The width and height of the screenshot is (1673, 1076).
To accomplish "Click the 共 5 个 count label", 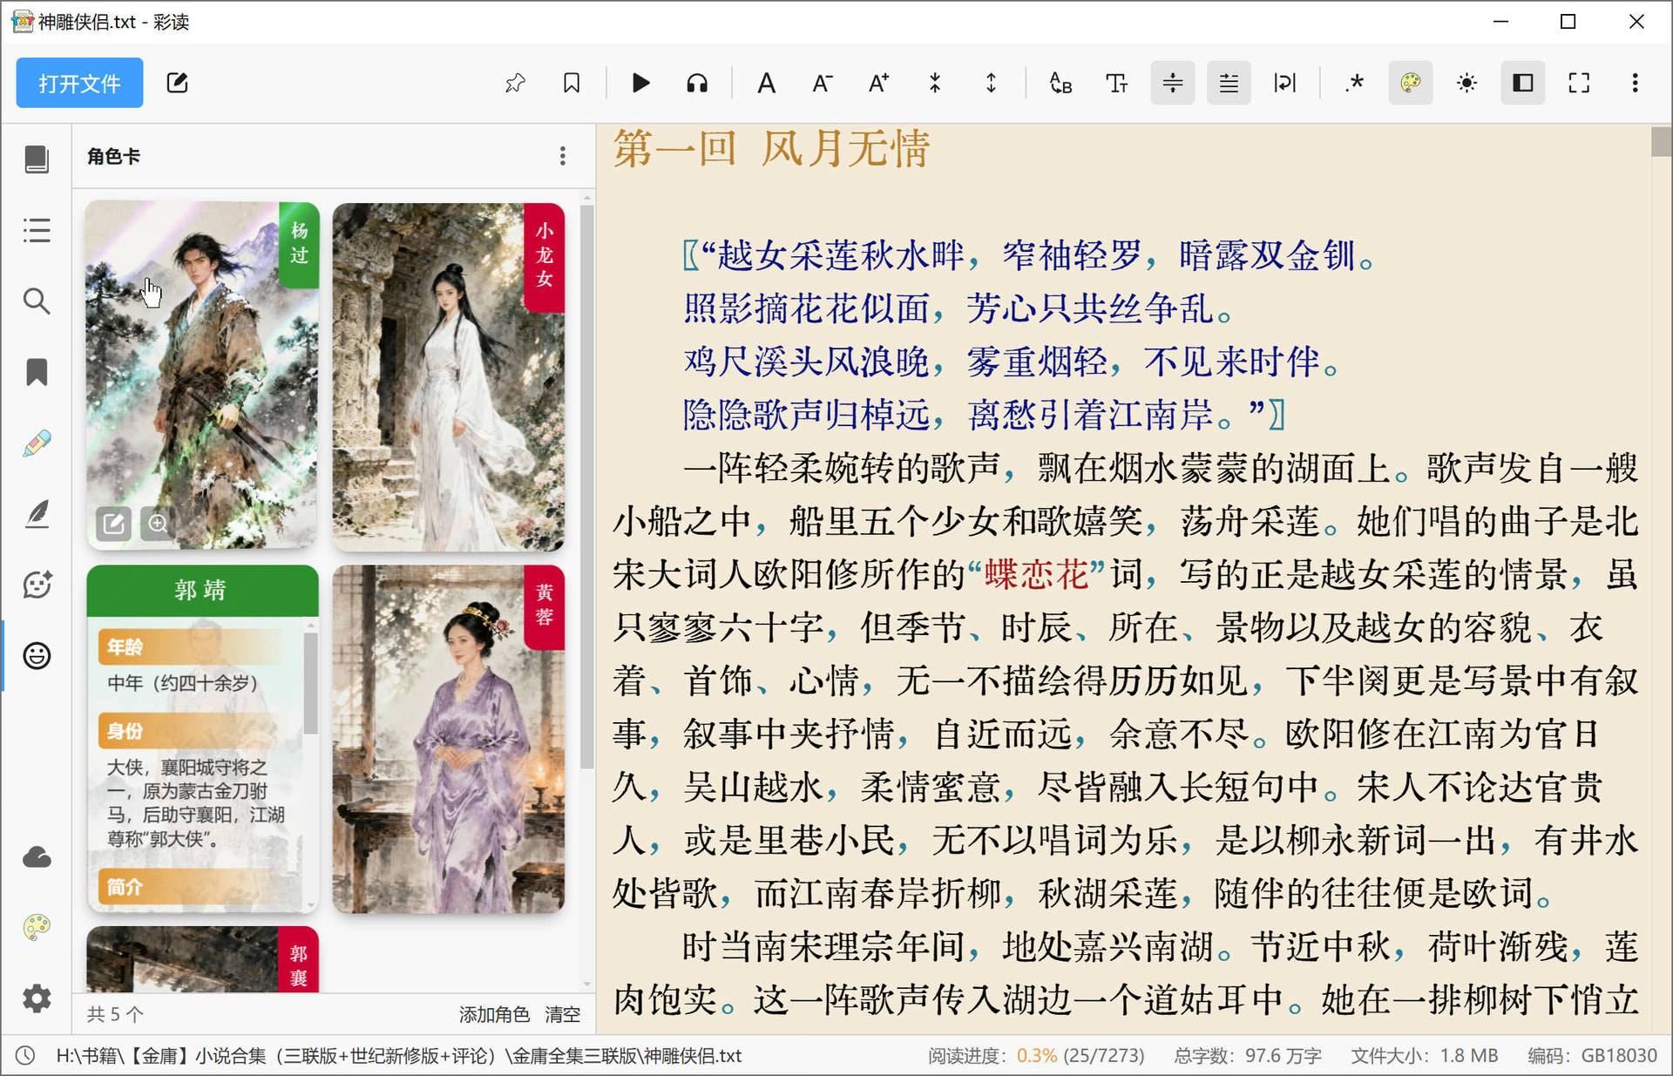I will [x=115, y=1014].
